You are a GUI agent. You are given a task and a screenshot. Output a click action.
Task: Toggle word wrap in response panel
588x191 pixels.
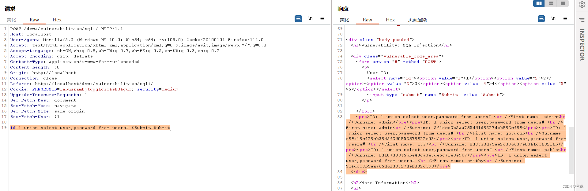coord(541,19)
